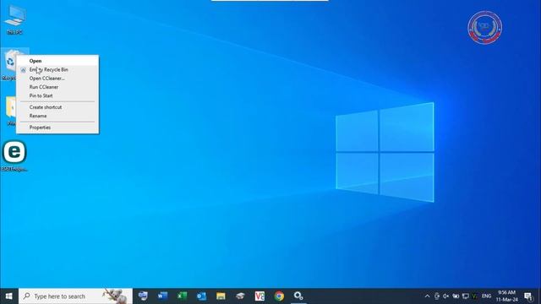Open the gray scanner-like taskbar app
The height and width of the screenshot is (304, 541).
[x=240, y=296]
